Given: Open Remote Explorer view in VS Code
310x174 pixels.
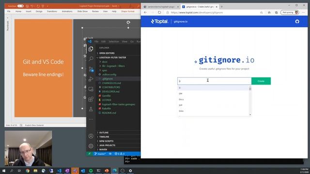Looking at the screenshot, I should [91, 89].
